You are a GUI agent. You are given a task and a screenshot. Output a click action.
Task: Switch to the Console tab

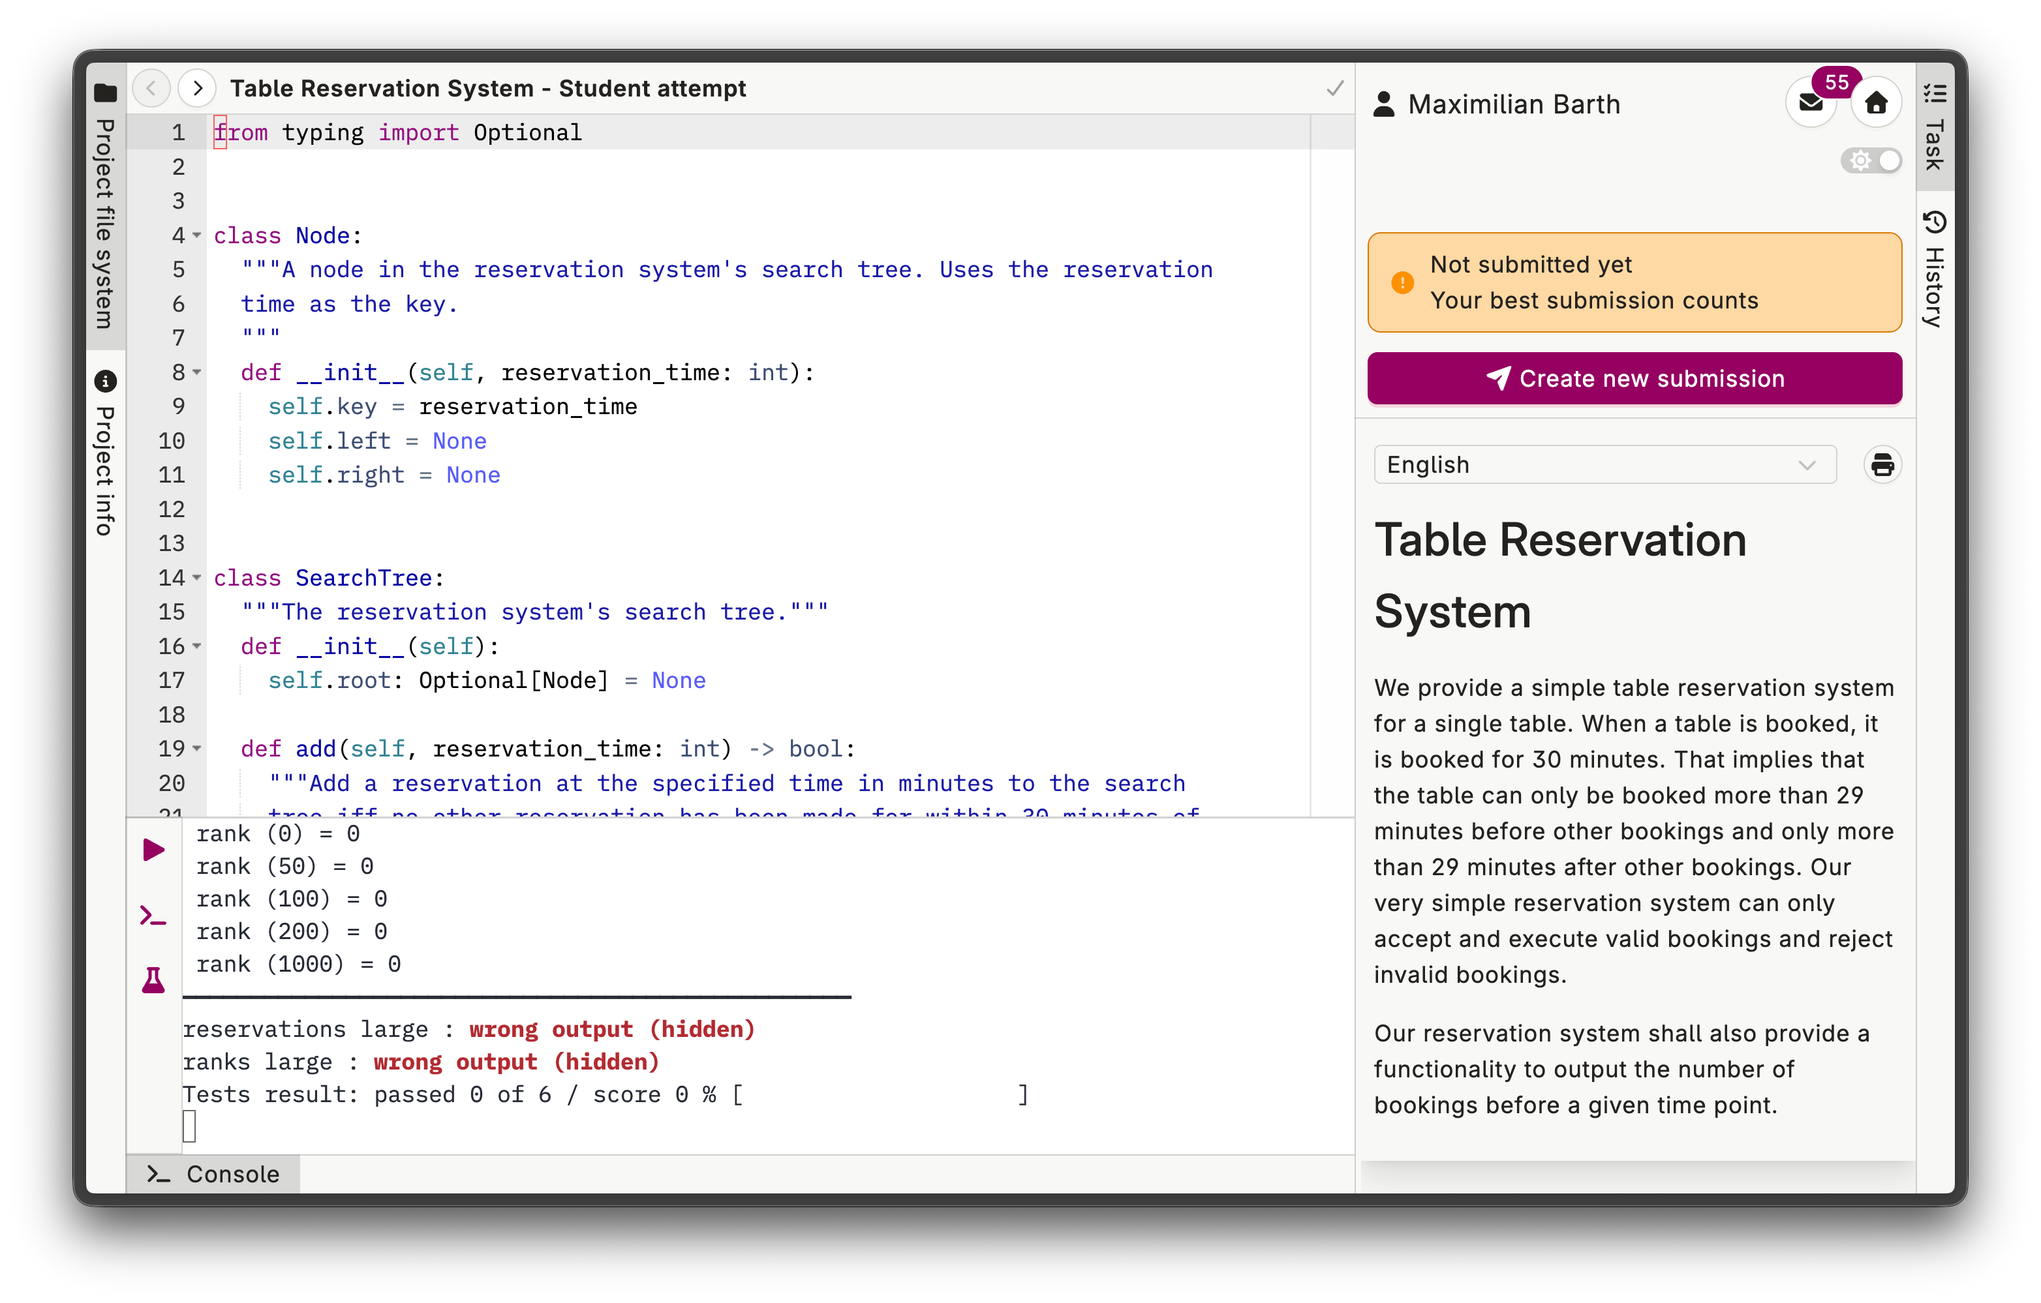(x=213, y=1173)
